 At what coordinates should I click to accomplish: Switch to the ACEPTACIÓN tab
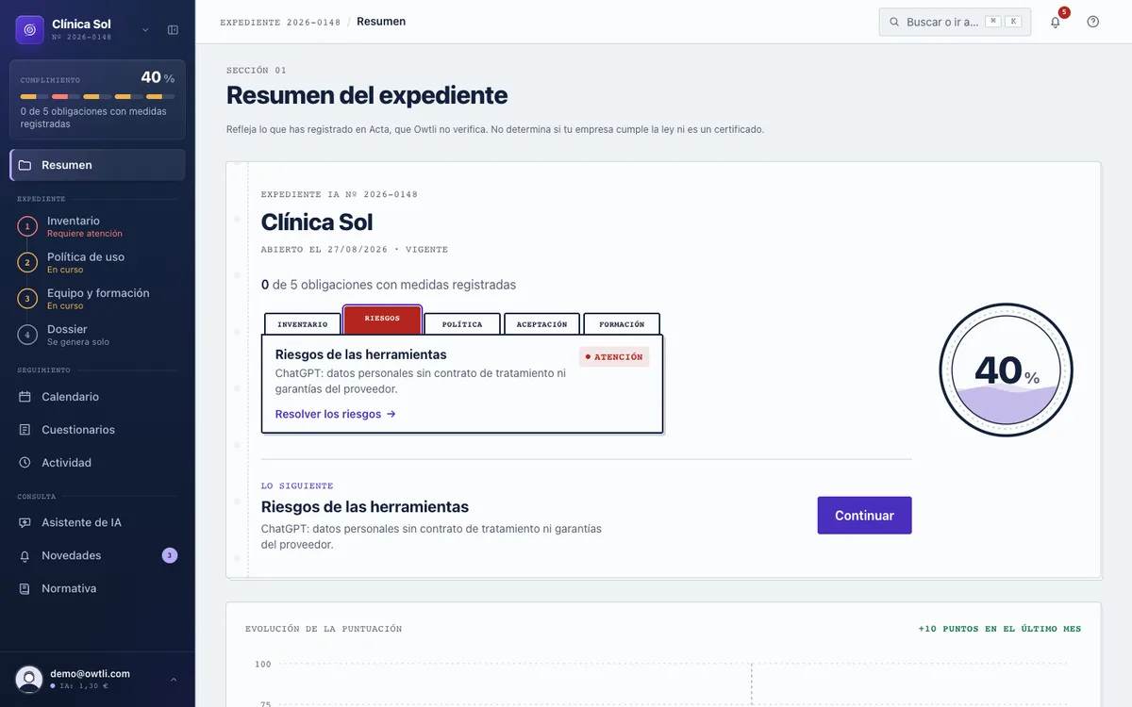[x=542, y=324]
